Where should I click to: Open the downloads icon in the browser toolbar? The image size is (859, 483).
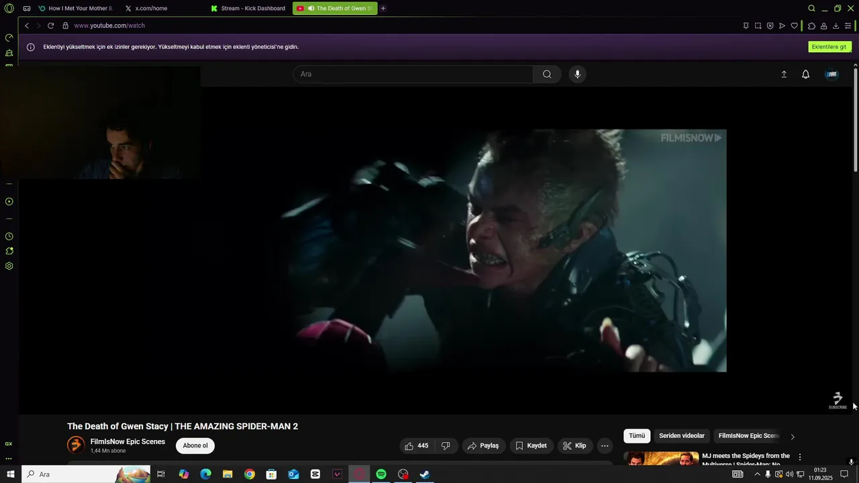click(x=836, y=25)
